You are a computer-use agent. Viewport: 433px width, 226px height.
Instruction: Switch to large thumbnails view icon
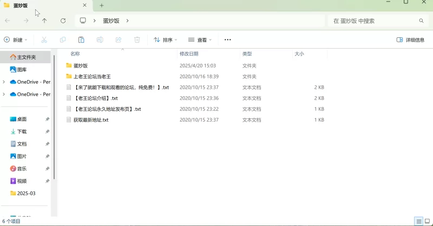click(x=427, y=221)
